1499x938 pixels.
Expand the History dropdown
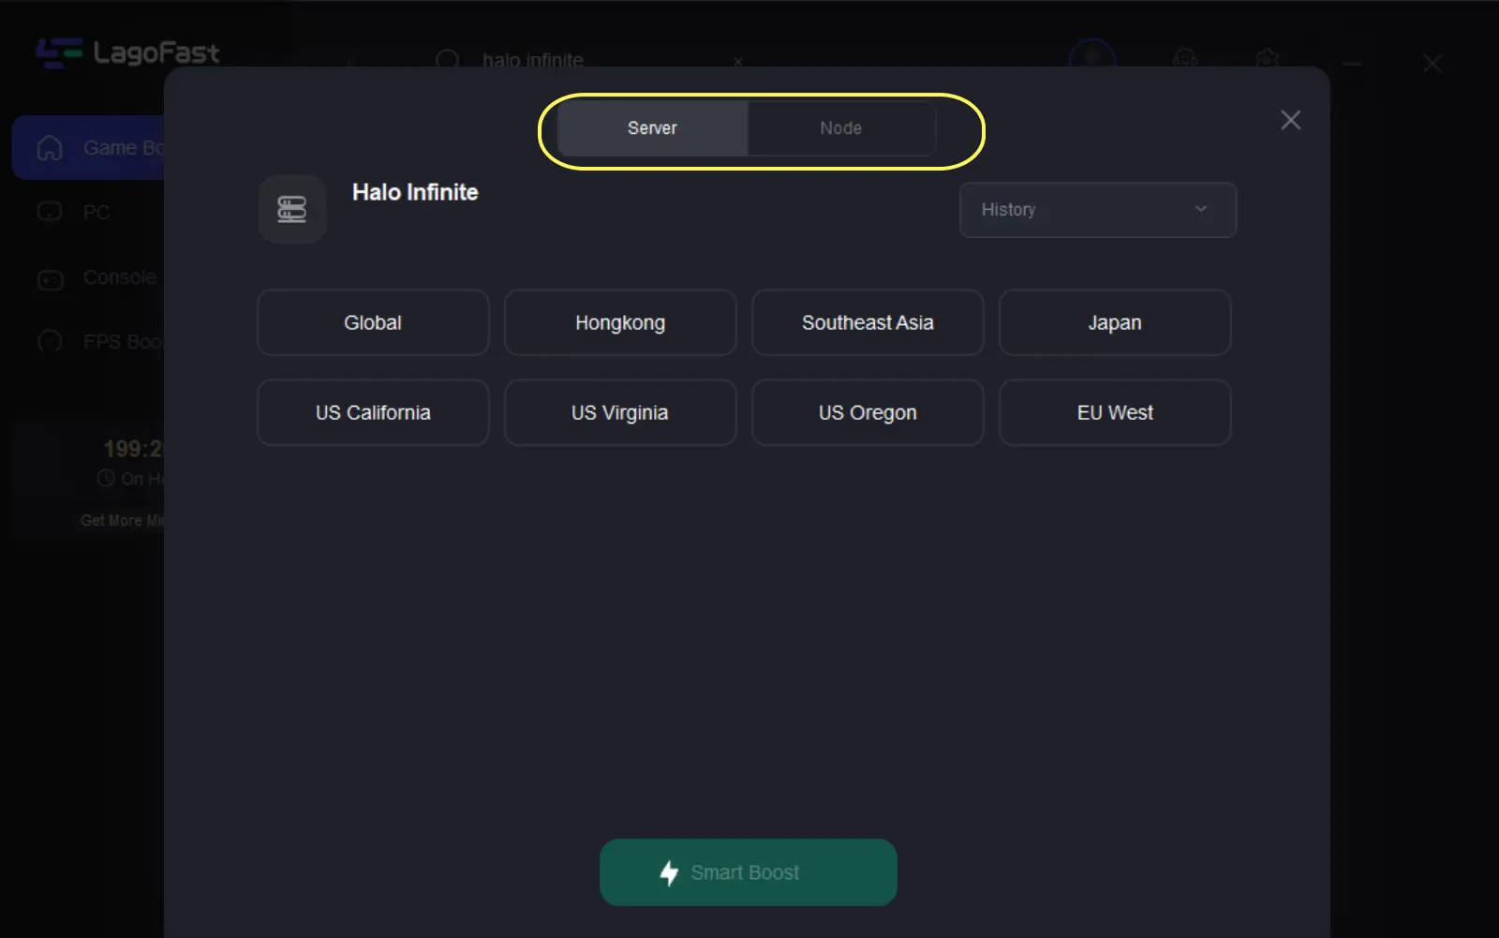(1097, 210)
